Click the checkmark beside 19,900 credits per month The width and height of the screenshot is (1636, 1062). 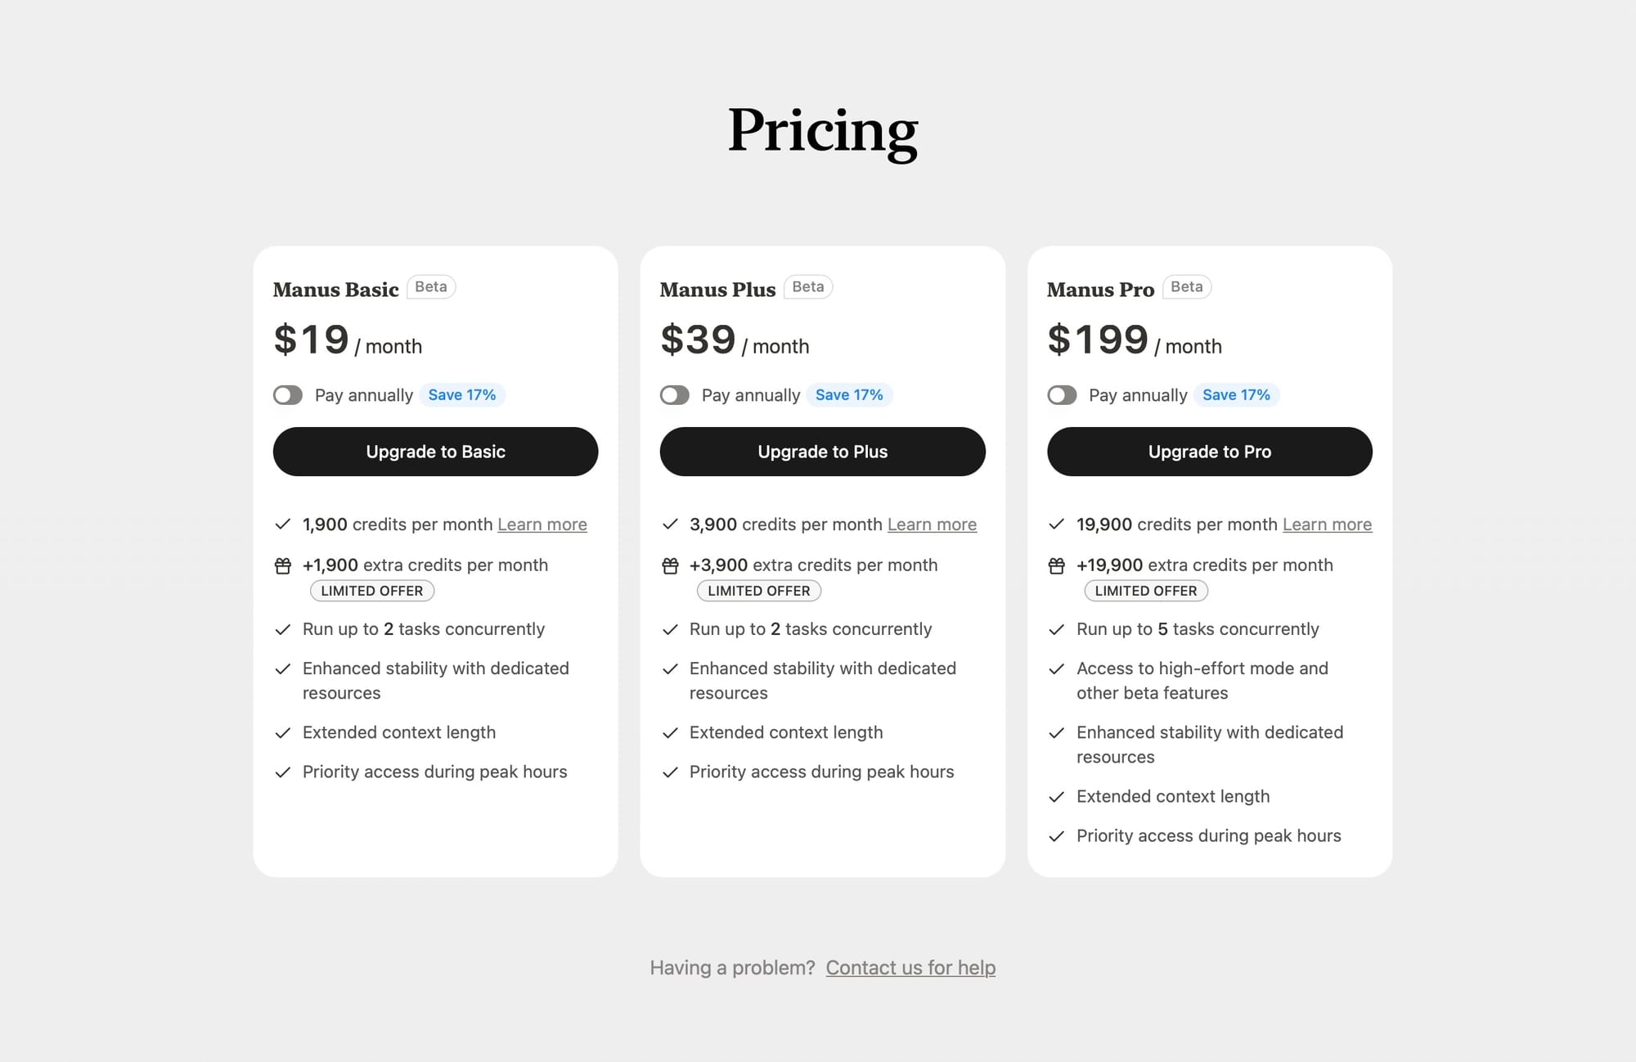(x=1056, y=524)
